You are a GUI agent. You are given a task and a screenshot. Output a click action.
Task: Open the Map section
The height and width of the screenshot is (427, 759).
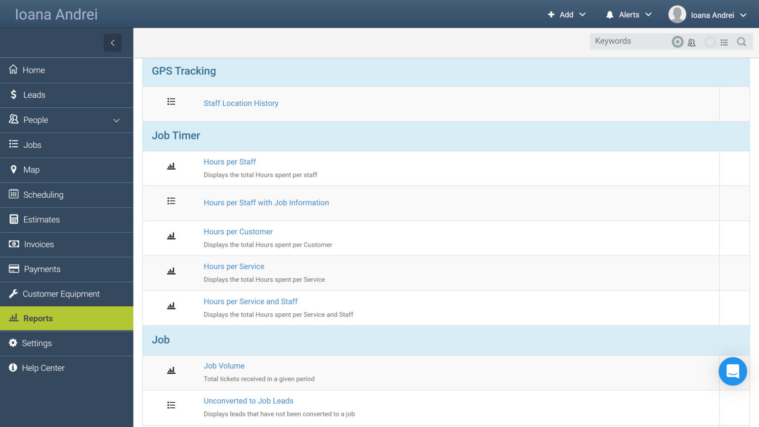tap(31, 170)
